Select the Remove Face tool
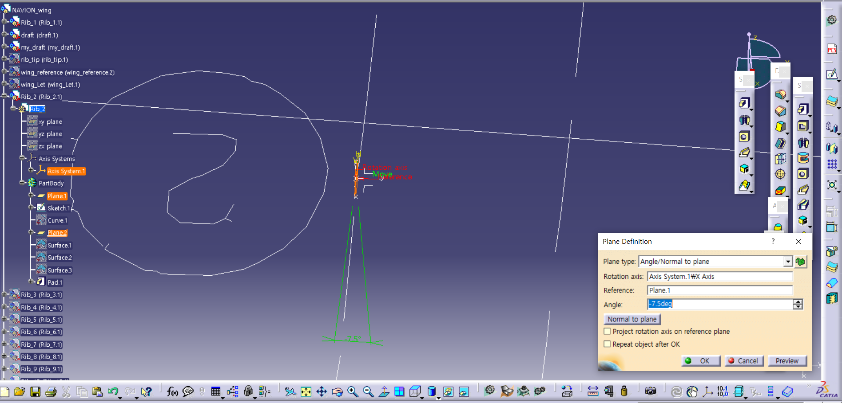 [x=780, y=191]
